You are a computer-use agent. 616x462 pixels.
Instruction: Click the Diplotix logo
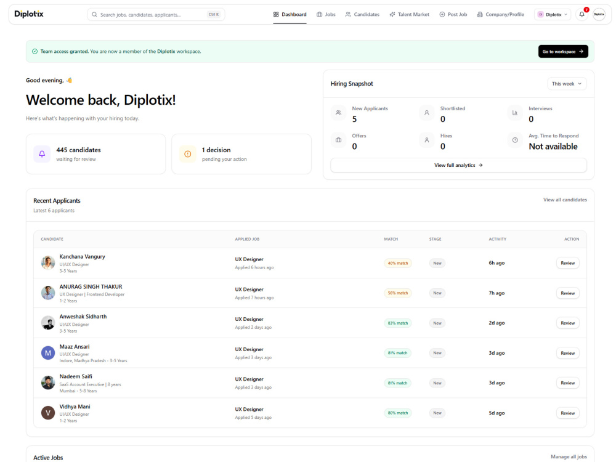[29, 14]
